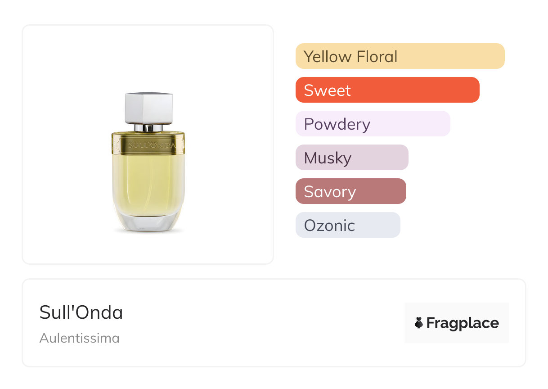
Task: Choose the orange Sweet accord bar
Action: tap(387, 90)
